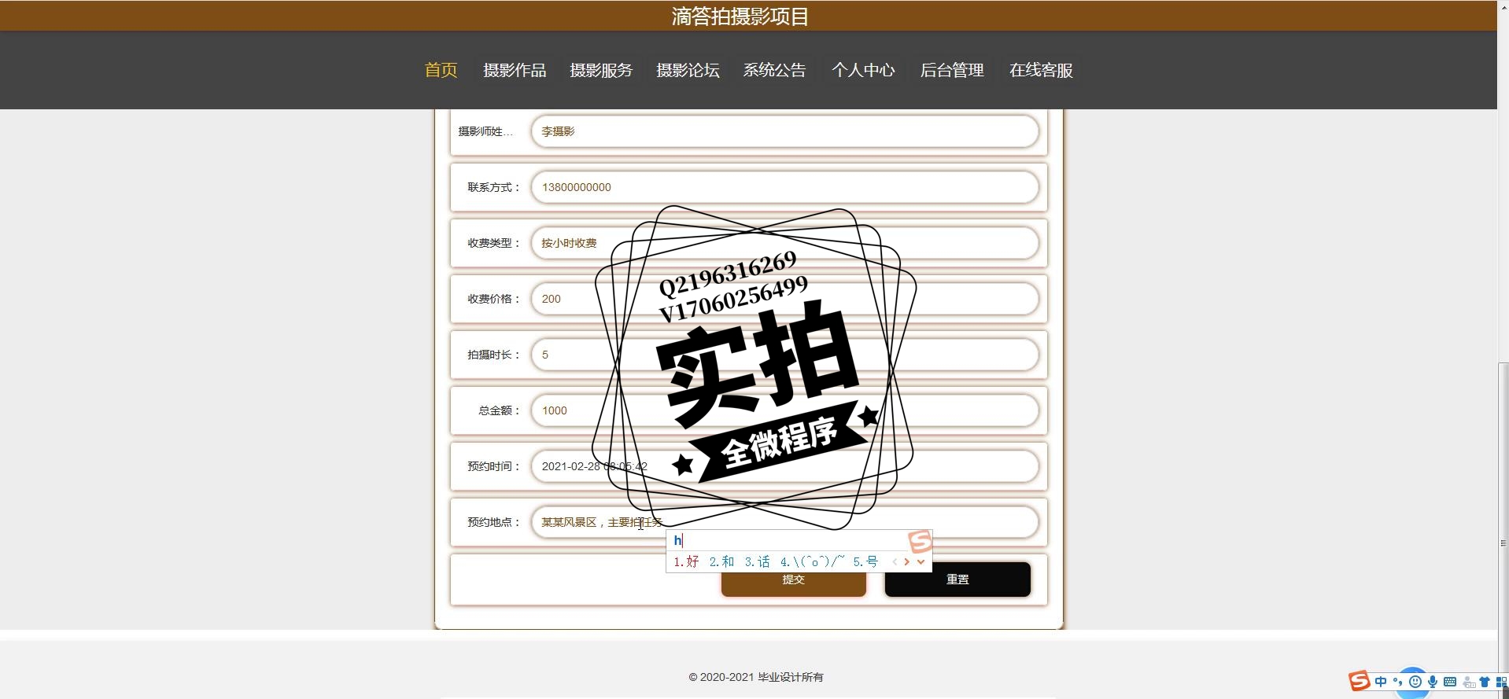Screen dimensions: 1509x699
Task: Expand the IME candidate list down chevron
Action: coord(921,561)
